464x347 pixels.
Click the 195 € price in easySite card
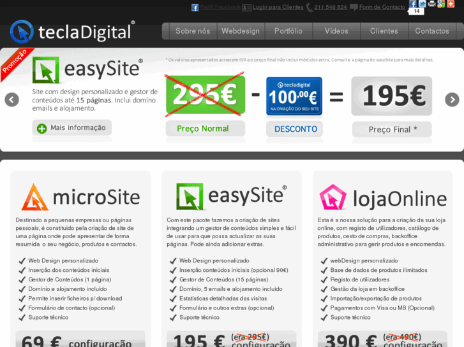click(199, 340)
